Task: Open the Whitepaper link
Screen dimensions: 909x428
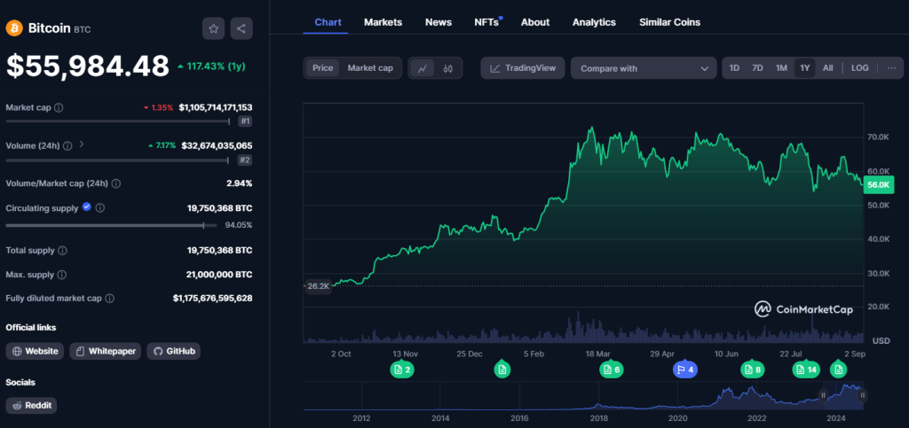Action: tap(106, 351)
